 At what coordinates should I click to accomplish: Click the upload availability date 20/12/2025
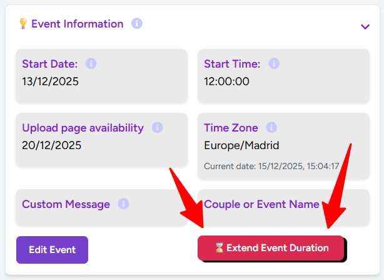pyautogui.click(x=51, y=145)
